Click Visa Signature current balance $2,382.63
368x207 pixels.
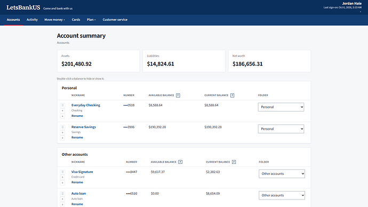click(x=213, y=172)
